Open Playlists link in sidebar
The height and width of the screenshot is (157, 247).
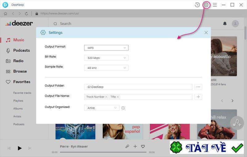(18, 101)
